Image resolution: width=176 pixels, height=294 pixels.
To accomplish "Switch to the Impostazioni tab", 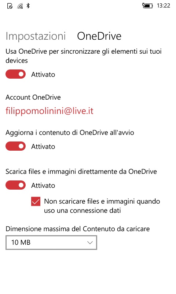I will click(36, 36).
